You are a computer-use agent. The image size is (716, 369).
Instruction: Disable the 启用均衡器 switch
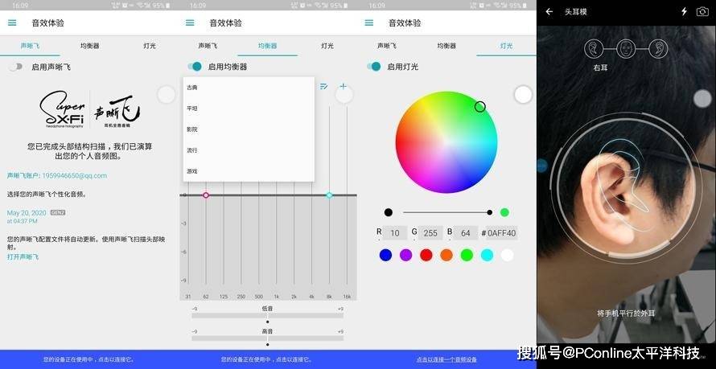pyautogui.click(x=195, y=67)
